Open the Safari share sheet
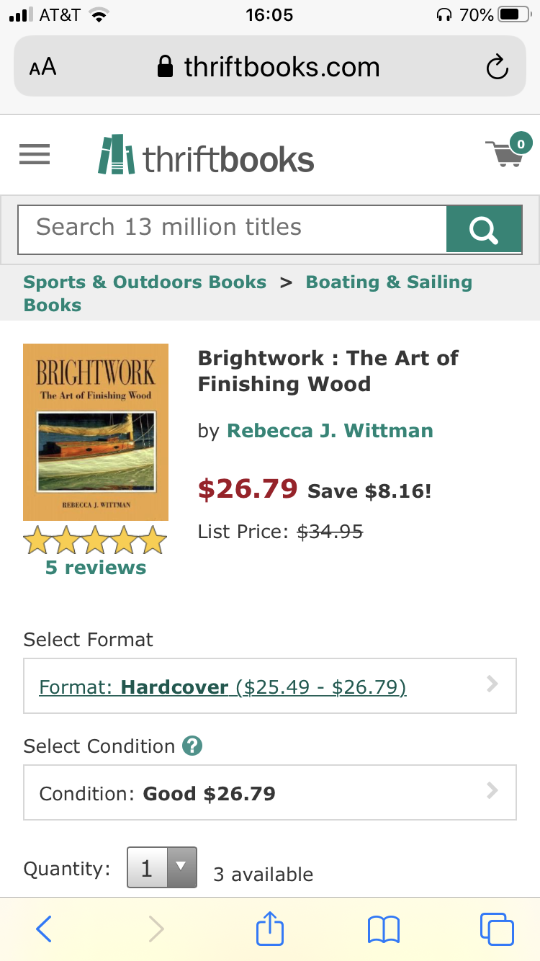 270,928
